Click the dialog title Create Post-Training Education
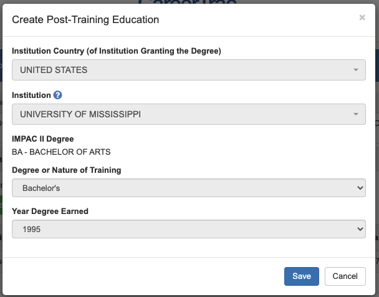379x297 pixels. 85,20
